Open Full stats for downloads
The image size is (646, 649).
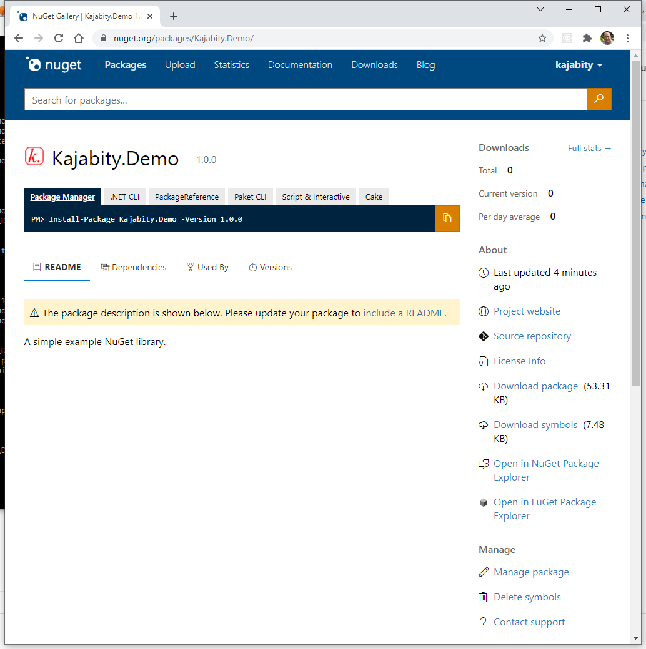(589, 148)
